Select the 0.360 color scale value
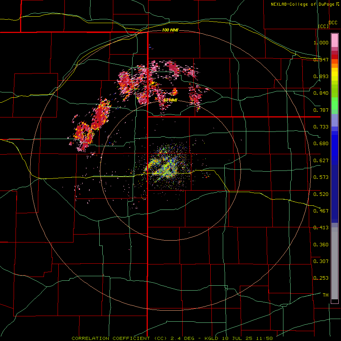Viewport: 341px width, 341px height. coord(321,244)
